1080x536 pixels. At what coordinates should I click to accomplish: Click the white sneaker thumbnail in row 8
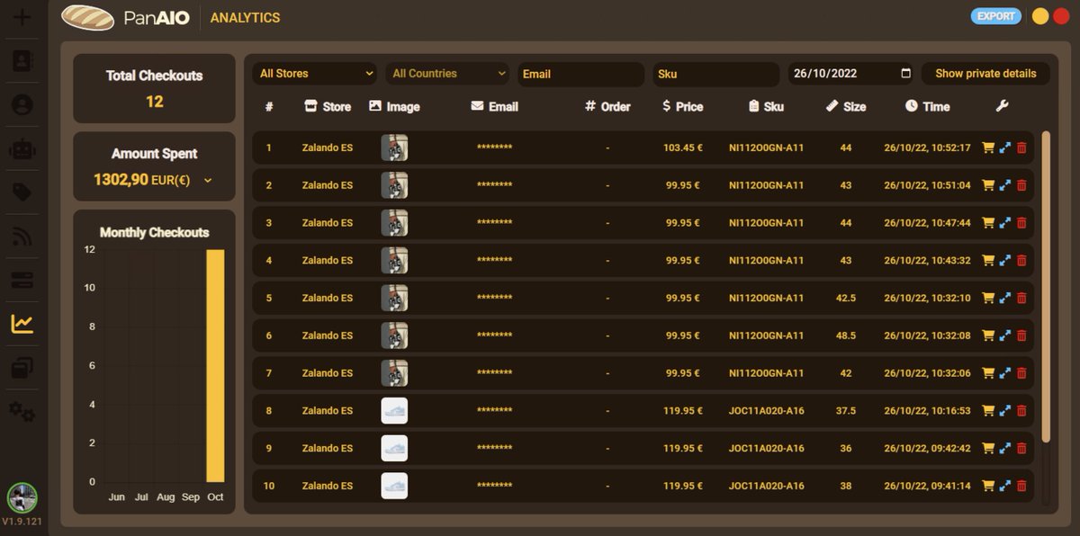[x=394, y=411]
